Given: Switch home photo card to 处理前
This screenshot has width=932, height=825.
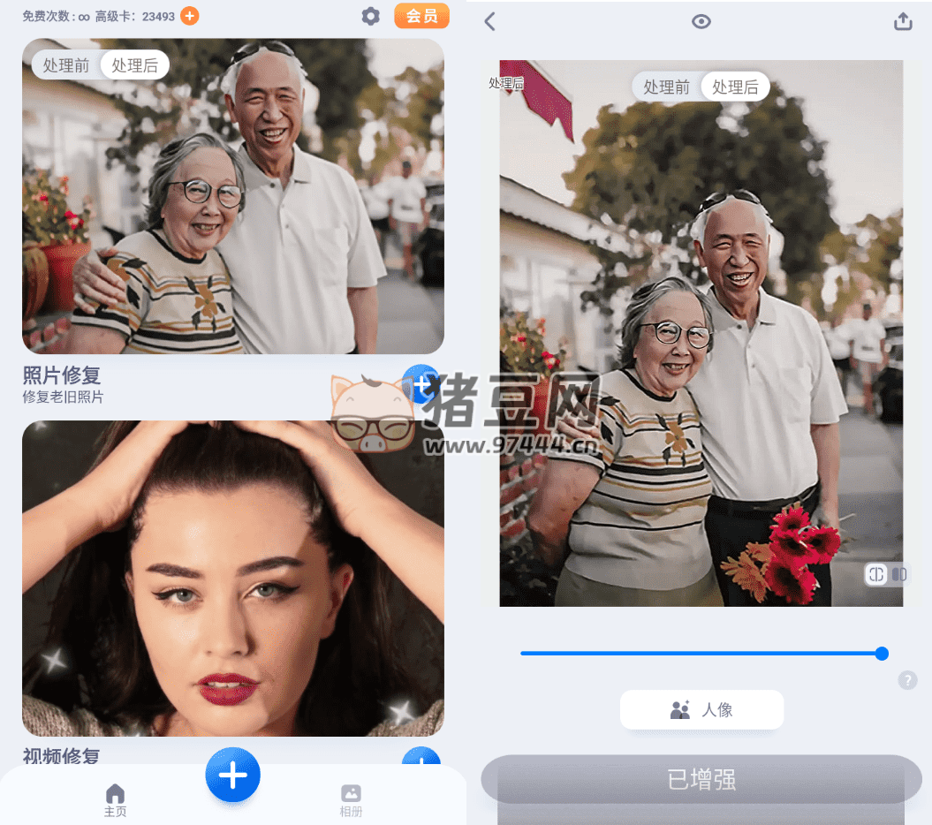Looking at the screenshot, I should [66, 65].
